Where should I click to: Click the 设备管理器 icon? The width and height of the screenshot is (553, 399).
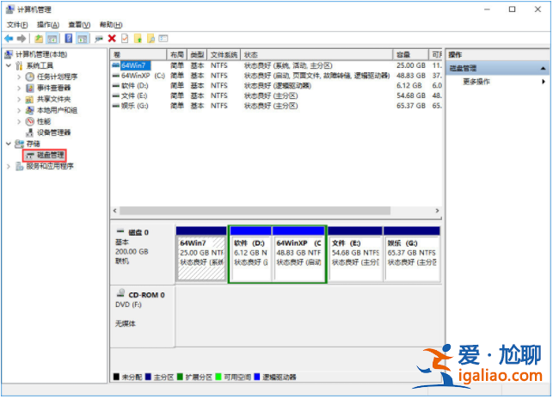click(30, 133)
